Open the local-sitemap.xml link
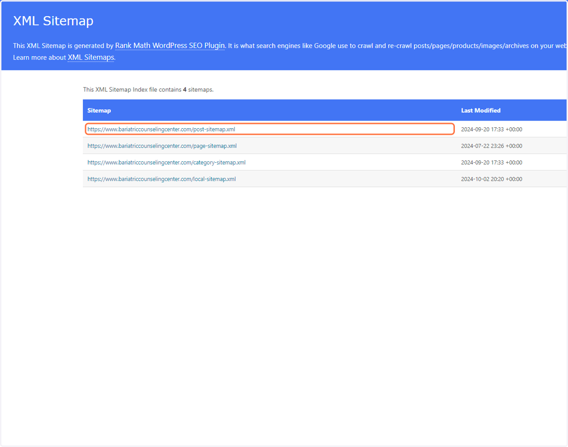The image size is (568, 447). click(161, 179)
